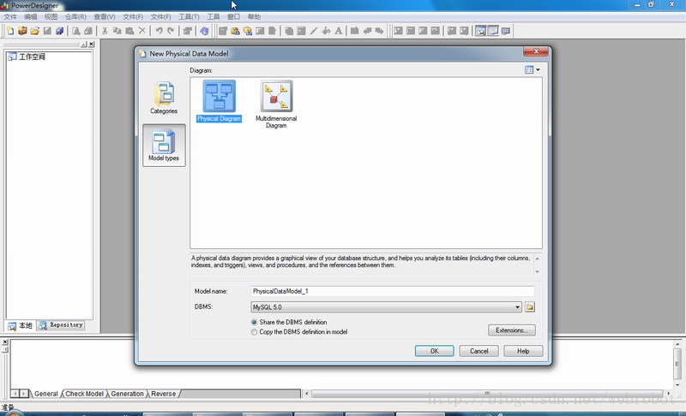Screen dimensions: 686x416
Task: Click the pin icon of browser panel
Action: coord(83,45)
